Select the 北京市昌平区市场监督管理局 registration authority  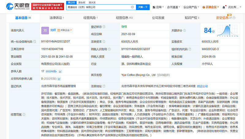58,86
